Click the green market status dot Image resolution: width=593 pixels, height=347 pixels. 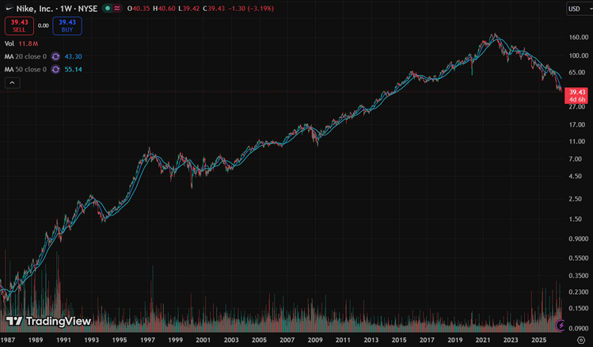[x=108, y=9]
